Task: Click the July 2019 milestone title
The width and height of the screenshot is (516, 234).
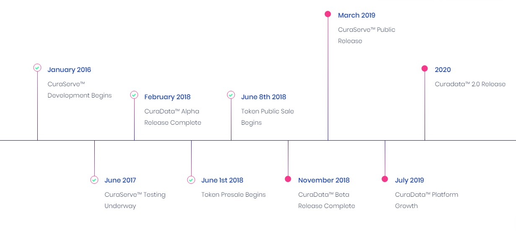Action: coord(410,180)
